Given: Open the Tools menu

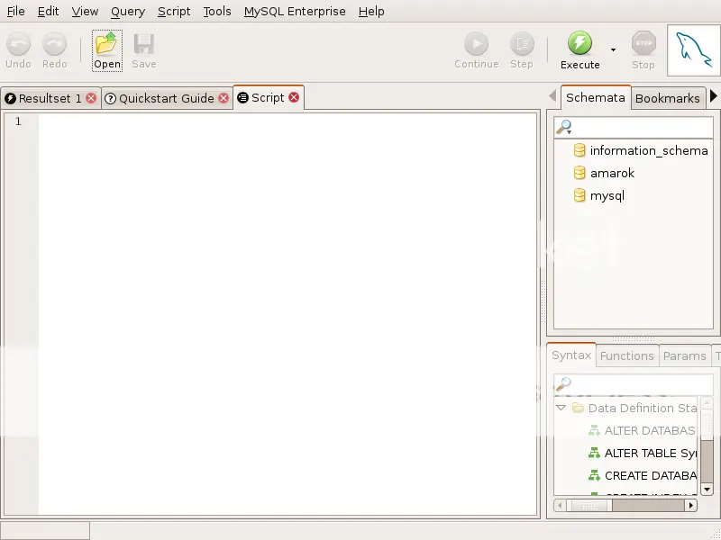Looking at the screenshot, I should 217,11.
